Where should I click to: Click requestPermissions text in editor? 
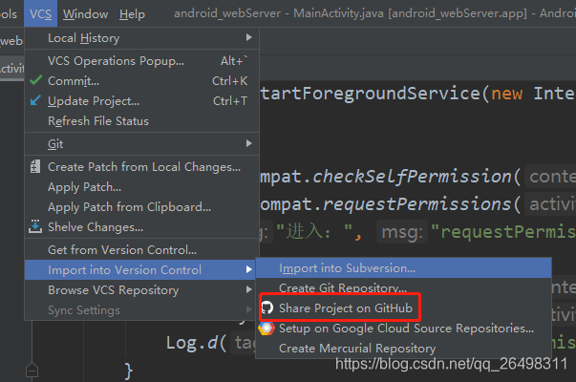click(416, 204)
